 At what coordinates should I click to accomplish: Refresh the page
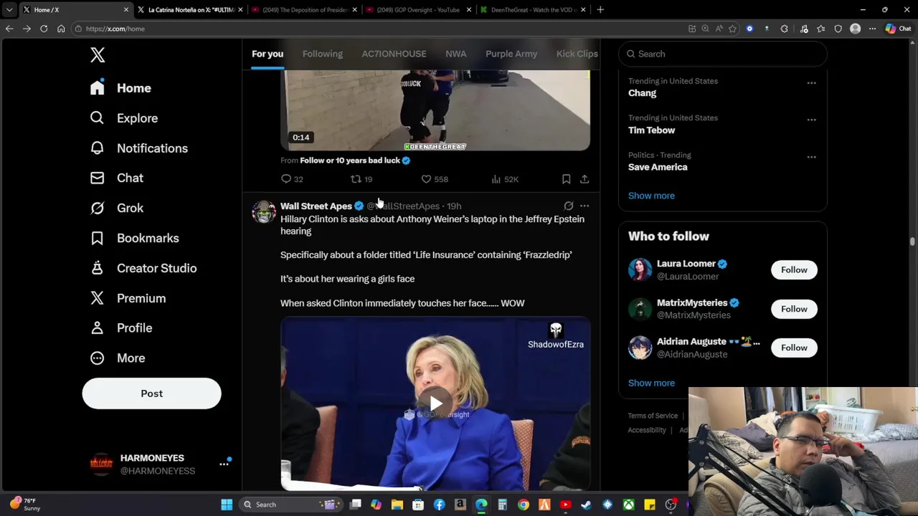pyautogui.click(x=44, y=29)
